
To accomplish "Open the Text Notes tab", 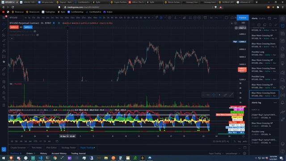I will [37, 148].
